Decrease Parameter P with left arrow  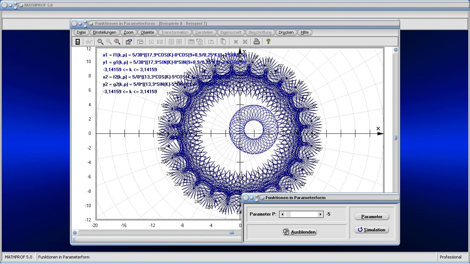(x=282, y=214)
